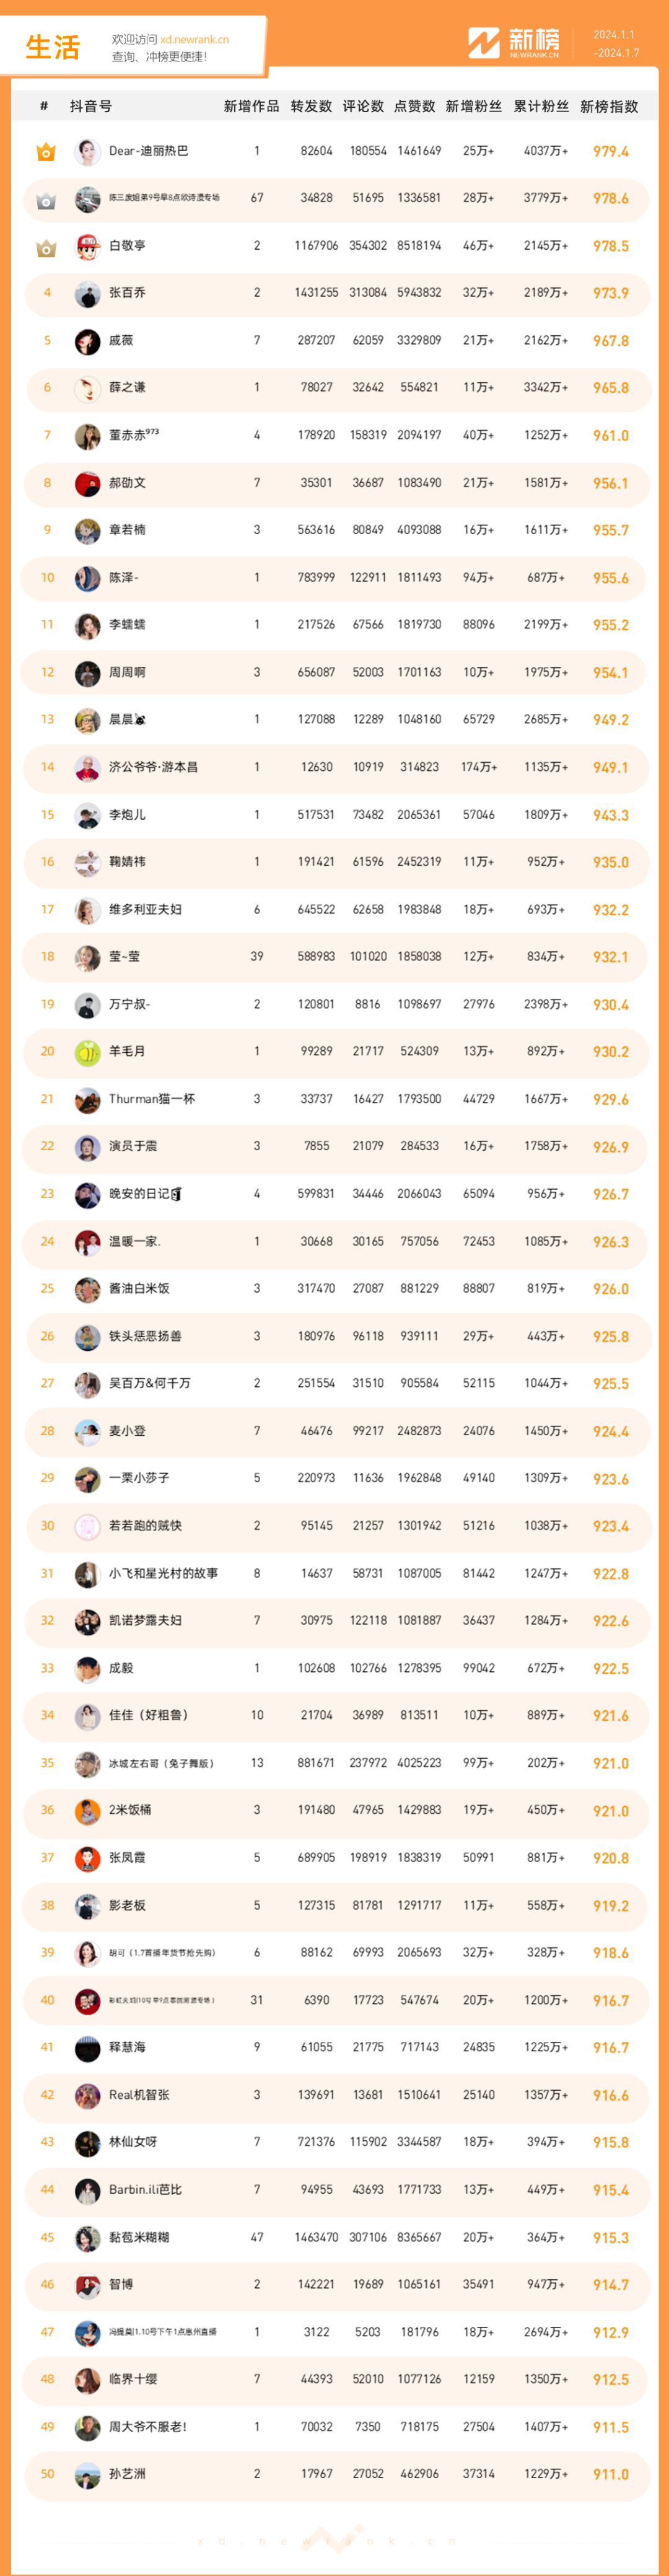
Task: Click the 转发数 column header
Action: coord(311,106)
